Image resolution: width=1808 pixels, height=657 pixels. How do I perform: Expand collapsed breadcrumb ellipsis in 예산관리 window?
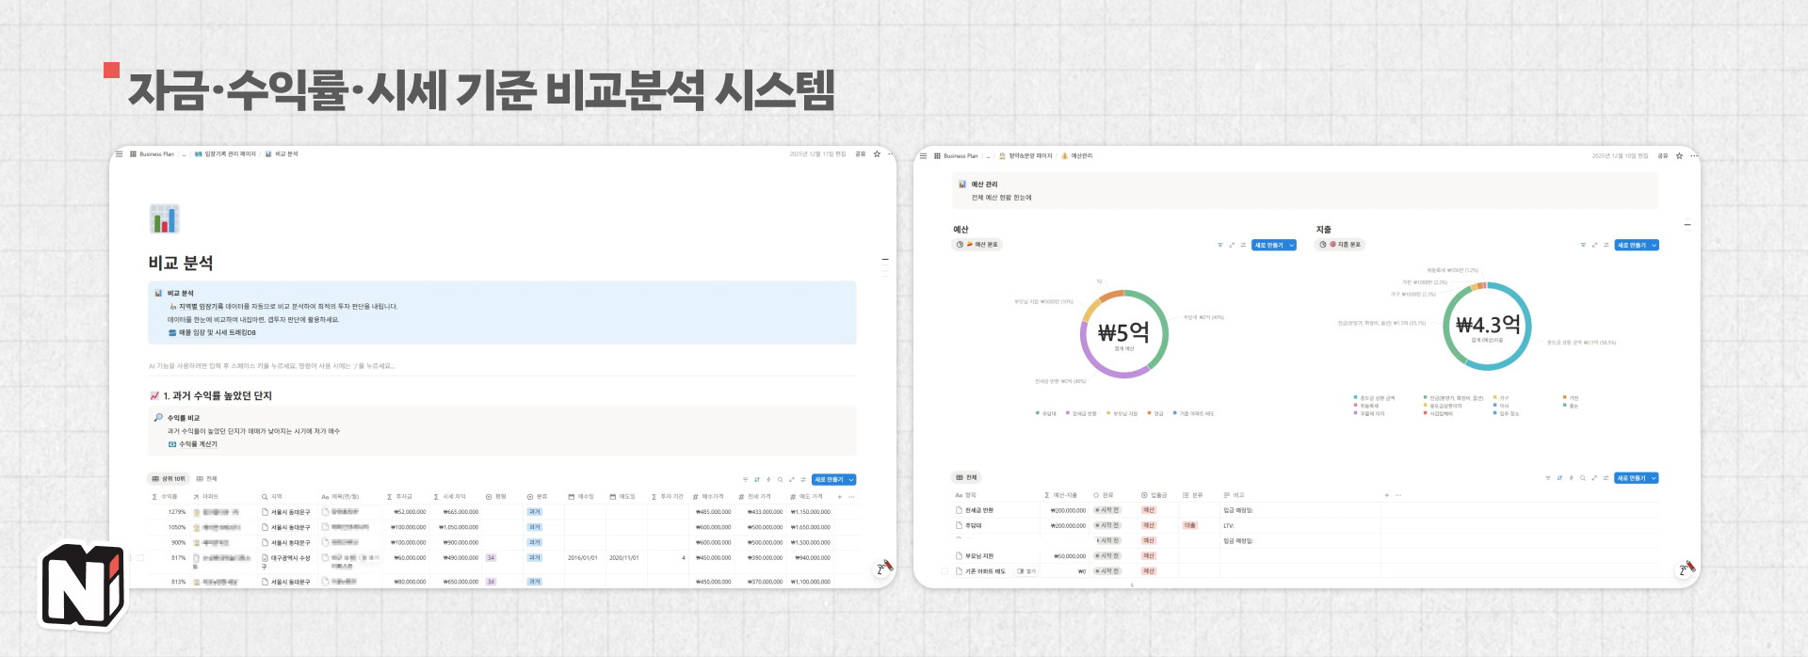[x=988, y=156]
